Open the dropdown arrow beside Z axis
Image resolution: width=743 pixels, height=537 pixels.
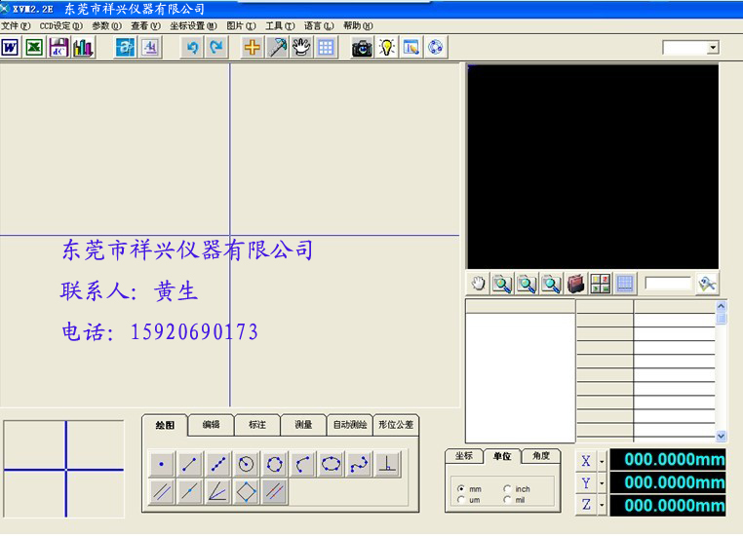(602, 506)
